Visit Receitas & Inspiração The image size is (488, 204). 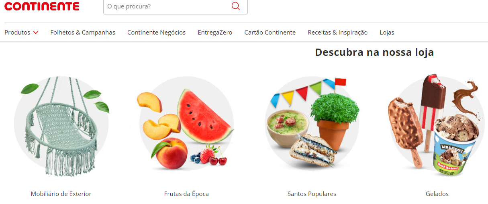337,33
